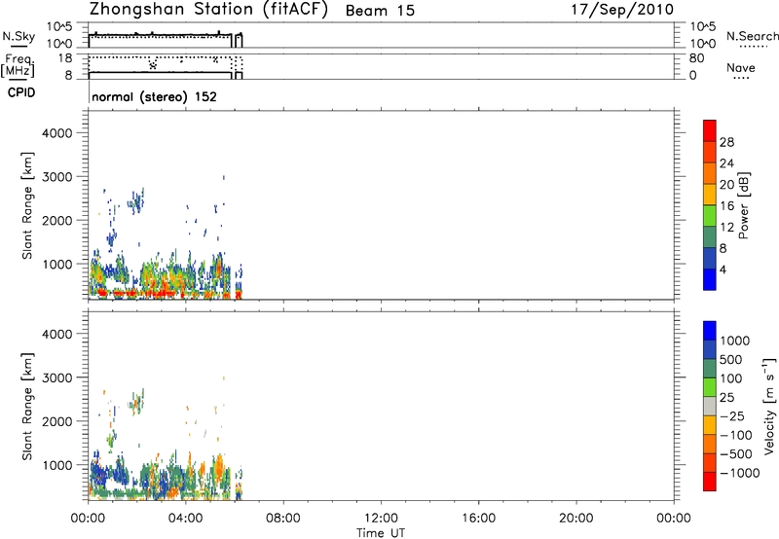Click the Slant Range label of Velocity panel
This screenshot has height=539, width=779.
coord(27,407)
